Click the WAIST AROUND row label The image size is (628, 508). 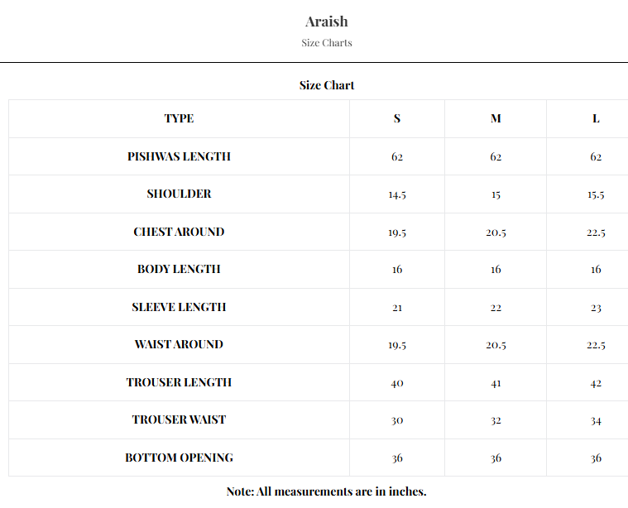[179, 344]
